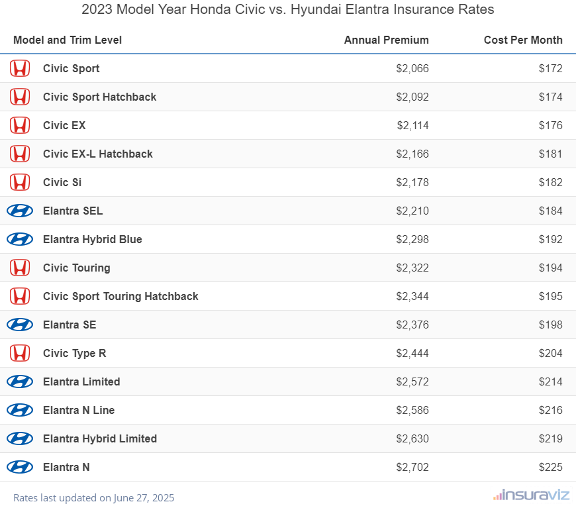Click the $2,114 annual premium value
The image size is (576, 508).
pos(412,126)
